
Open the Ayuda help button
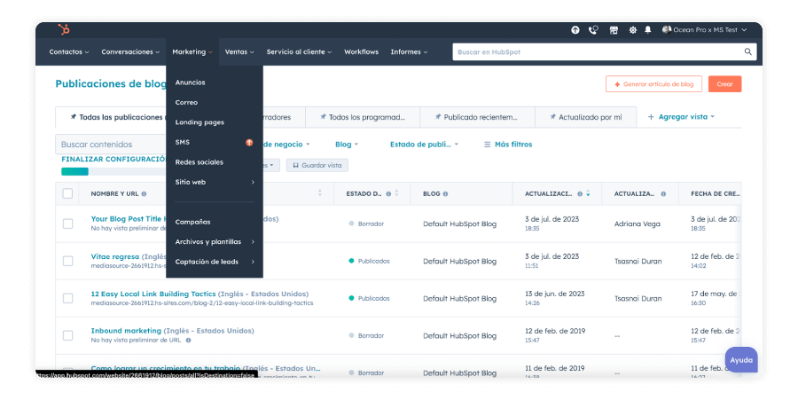(x=741, y=360)
